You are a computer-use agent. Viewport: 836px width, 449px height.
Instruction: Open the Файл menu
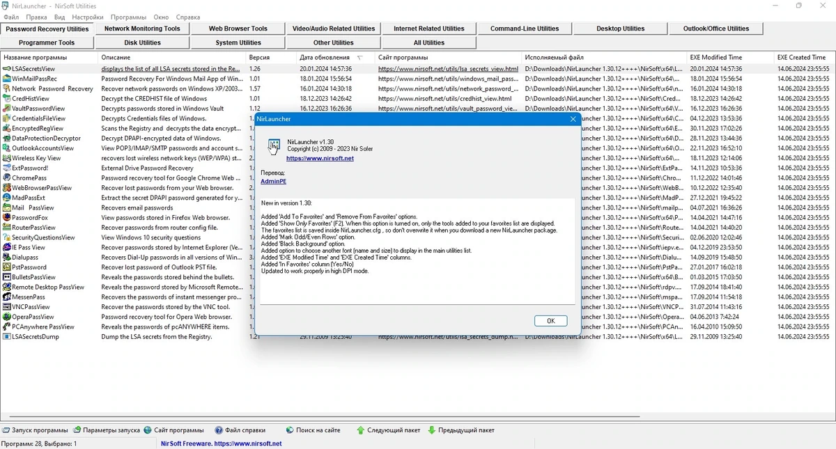11,17
